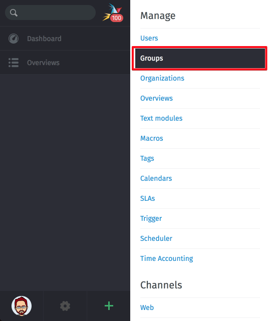Click the Dashboard gauge icon
The height and width of the screenshot is (321, 270).
(x=14, y=39)
